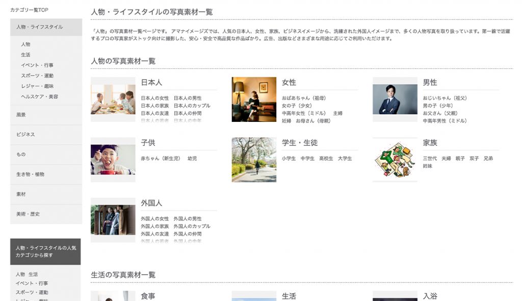Click the 家族 illustration thumbnail
This screenshot has height=301, width=522.
click(x=395, y=160)
